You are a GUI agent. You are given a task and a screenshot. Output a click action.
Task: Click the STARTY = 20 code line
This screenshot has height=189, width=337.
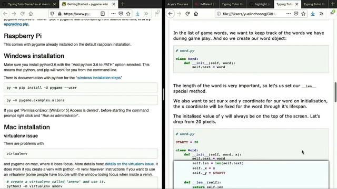pos(187,142)
